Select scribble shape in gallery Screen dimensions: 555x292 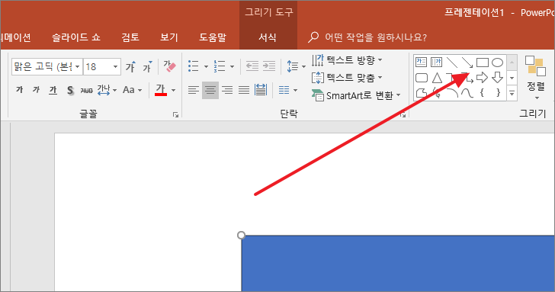[437, 93]
